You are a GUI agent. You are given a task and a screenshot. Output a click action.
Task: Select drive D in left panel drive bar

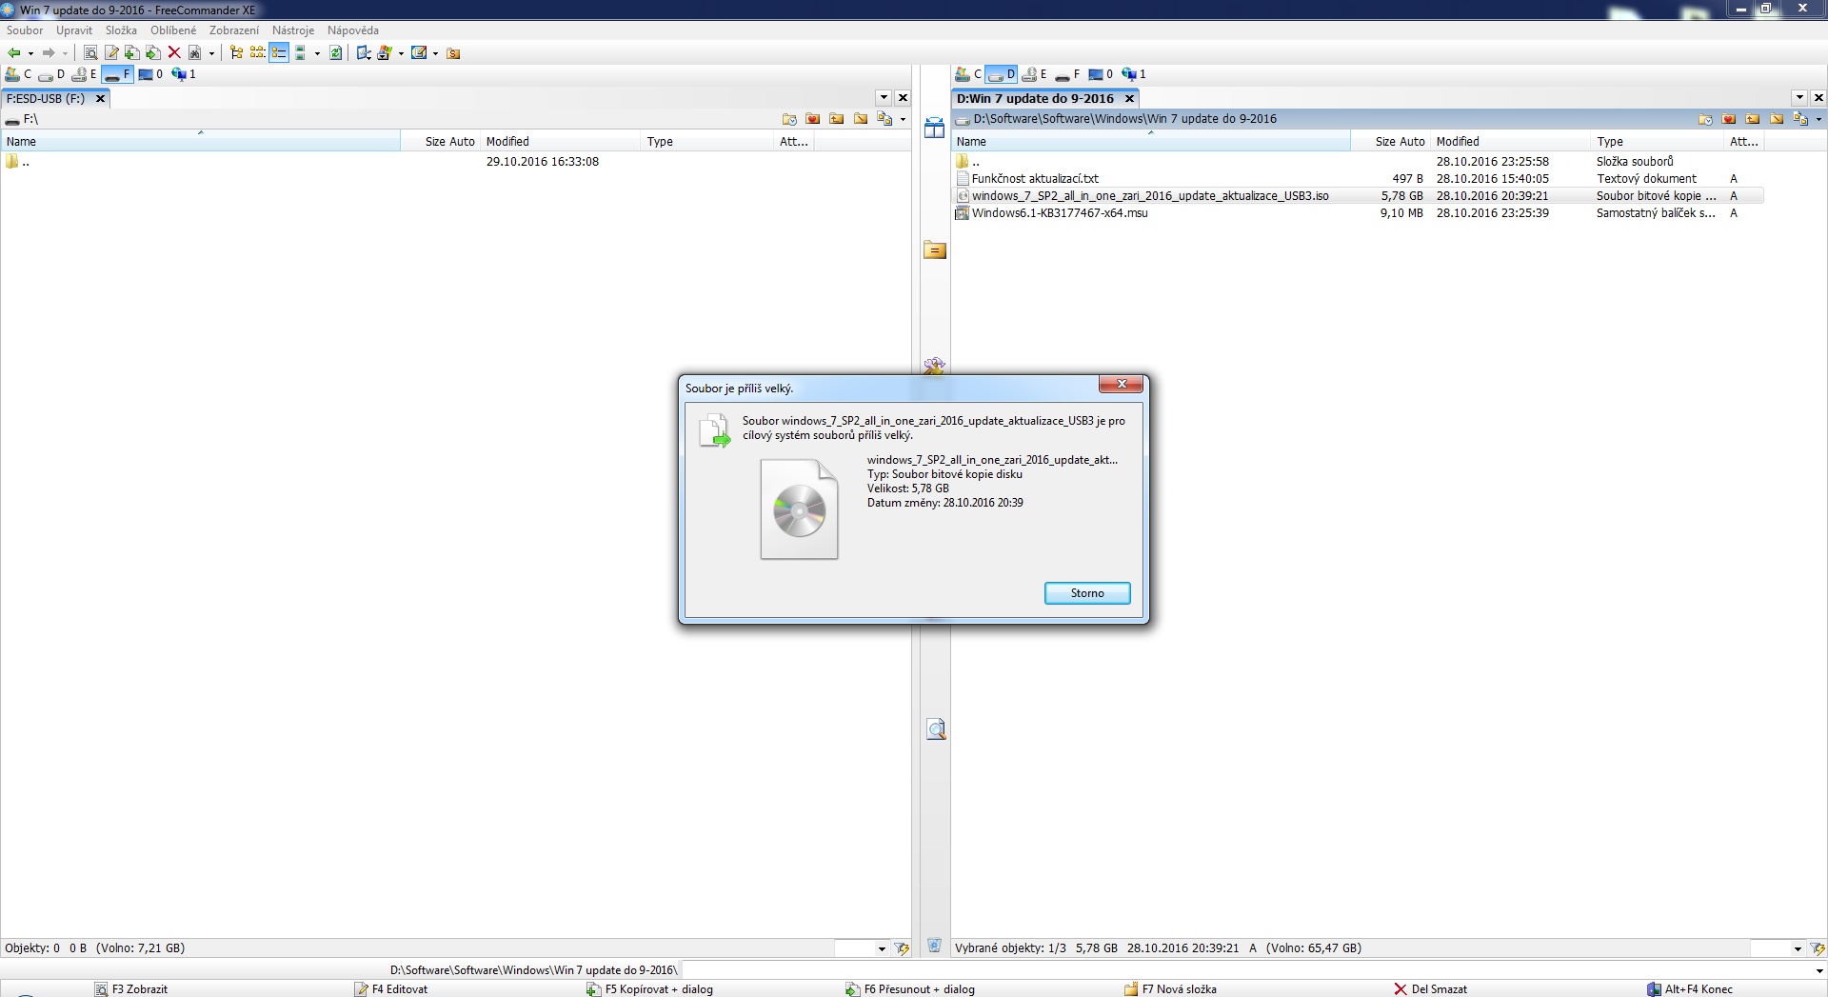[51, 74]
